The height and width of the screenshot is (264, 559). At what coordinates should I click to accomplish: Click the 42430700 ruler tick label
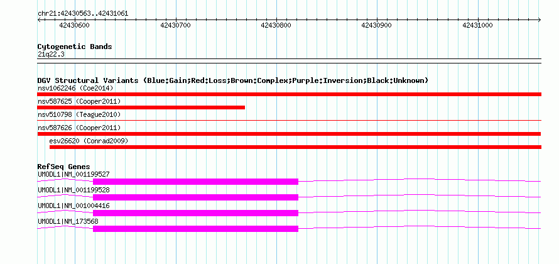click(x=175, y=25)
